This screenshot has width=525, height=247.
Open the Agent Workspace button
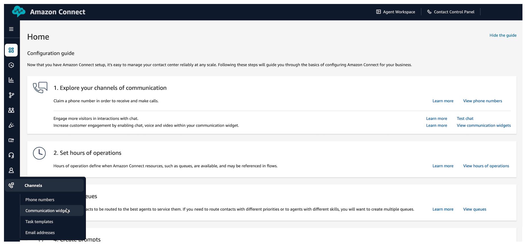(396, 12)
